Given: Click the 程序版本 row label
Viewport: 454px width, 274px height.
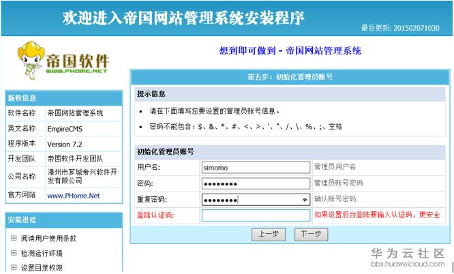Looking at the screenshot, I should click(x=22, y=144).
